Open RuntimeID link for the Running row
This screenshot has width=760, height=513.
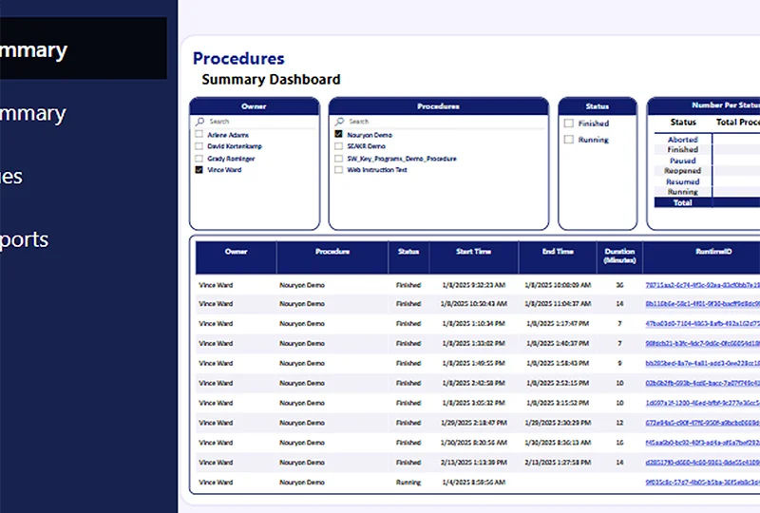pos(703,483)
